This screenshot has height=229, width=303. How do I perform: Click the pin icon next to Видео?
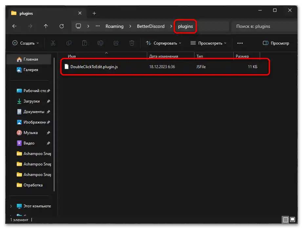pyautogui.click(x=48, y=143)
